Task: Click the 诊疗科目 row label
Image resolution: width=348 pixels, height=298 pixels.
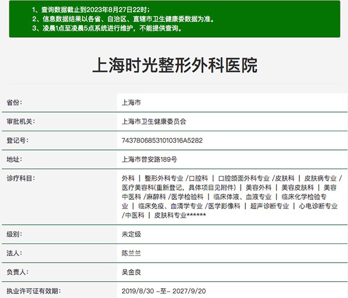Action: click(21, 178)
